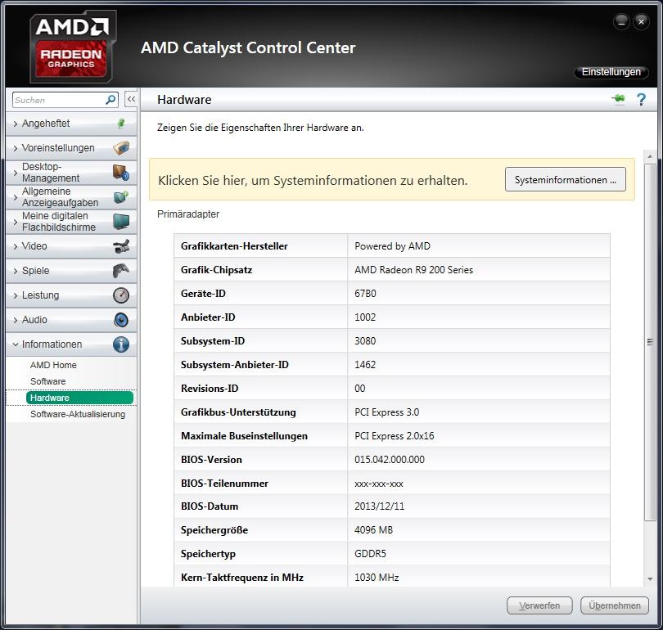
Task: Expand the Voreinstellungen section
Action: point(71,148)
